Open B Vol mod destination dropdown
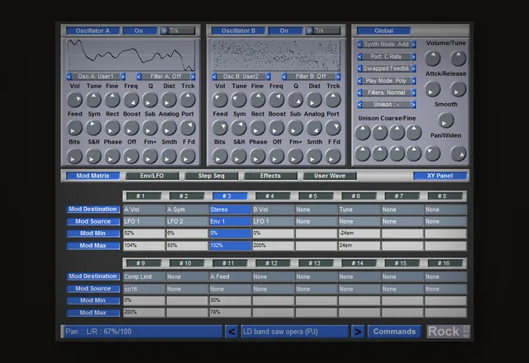529x363 pixels. [274, 210]
